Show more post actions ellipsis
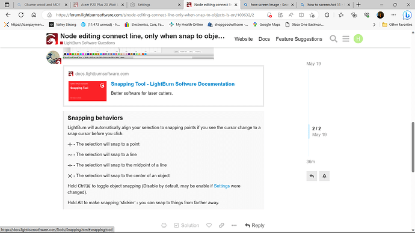The image size is (415, 233). (x=234, y=225)
